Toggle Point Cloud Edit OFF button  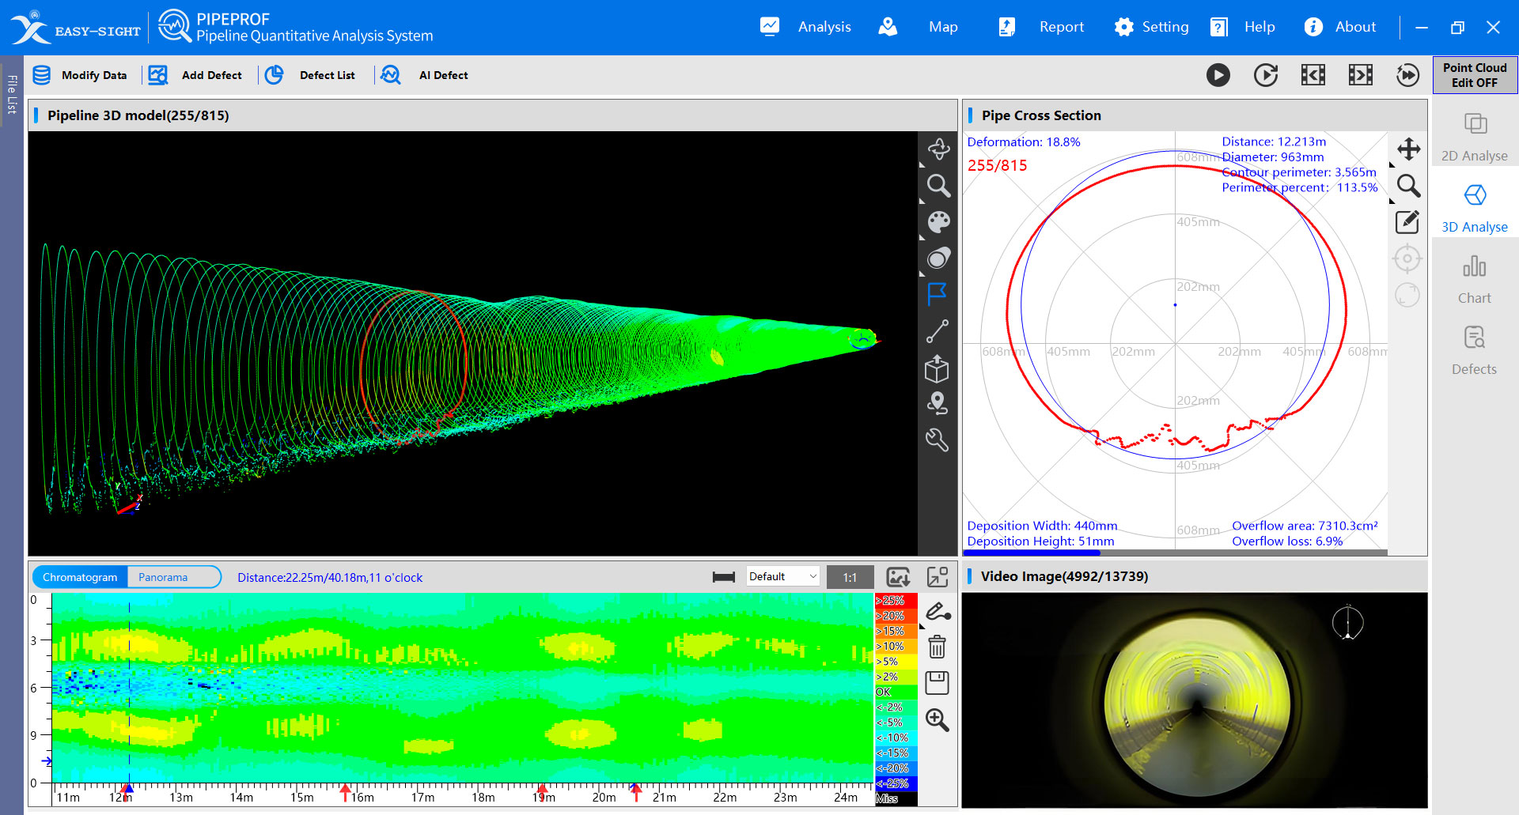tap(1474, 75)
